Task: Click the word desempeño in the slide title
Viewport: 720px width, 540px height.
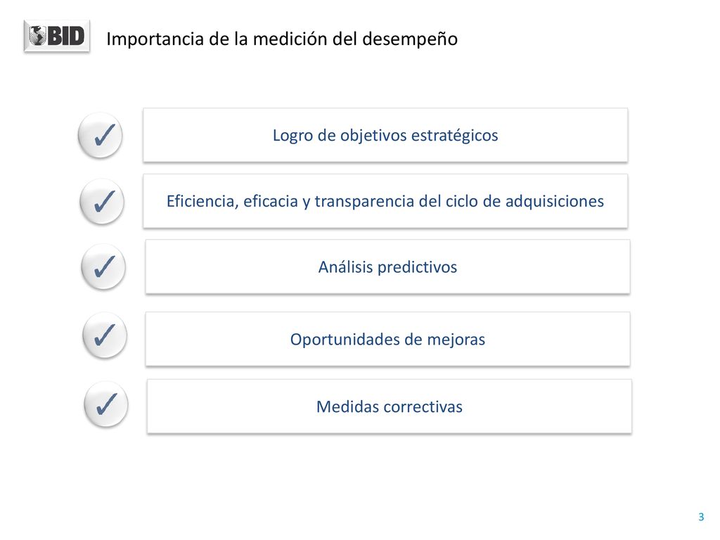Action: pyautogui.click(x=410, y=39)
